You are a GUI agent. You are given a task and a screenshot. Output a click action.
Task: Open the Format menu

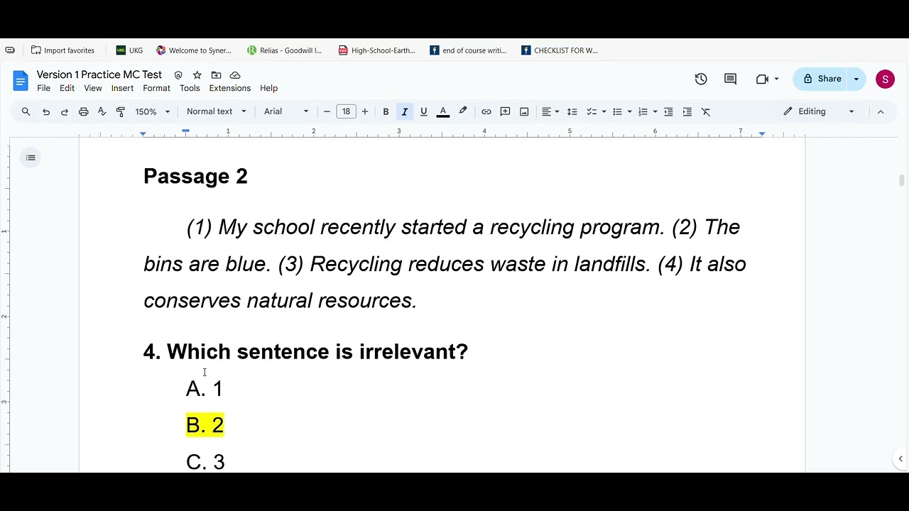(156, 88)
